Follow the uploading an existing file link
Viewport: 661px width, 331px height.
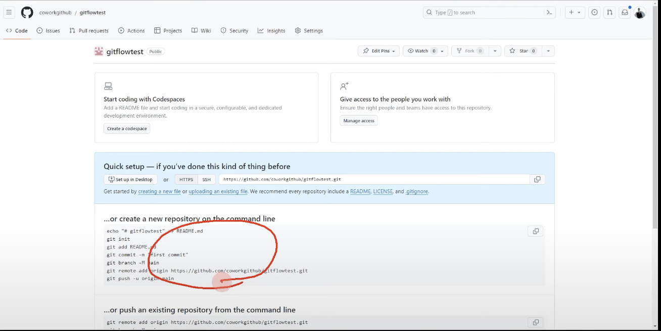[218, 192]
